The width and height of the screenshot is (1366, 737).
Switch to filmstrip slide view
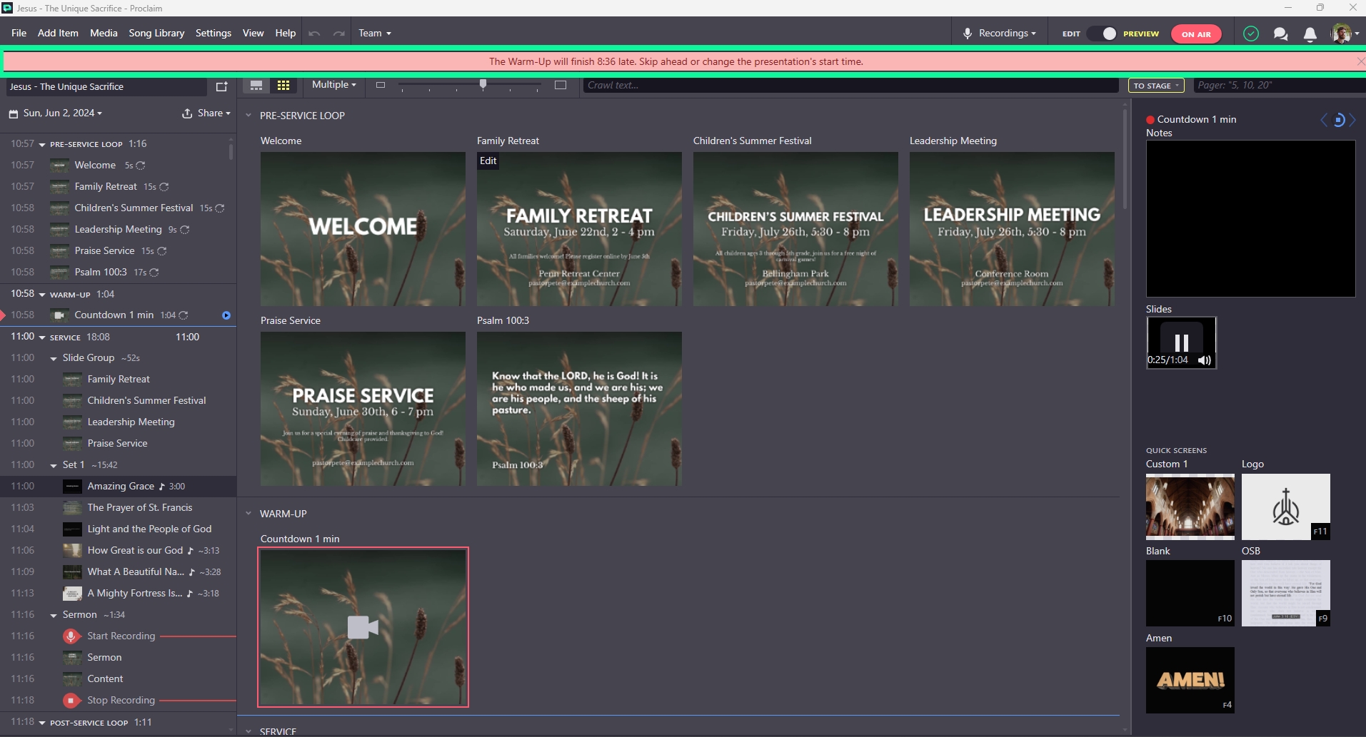256,85
